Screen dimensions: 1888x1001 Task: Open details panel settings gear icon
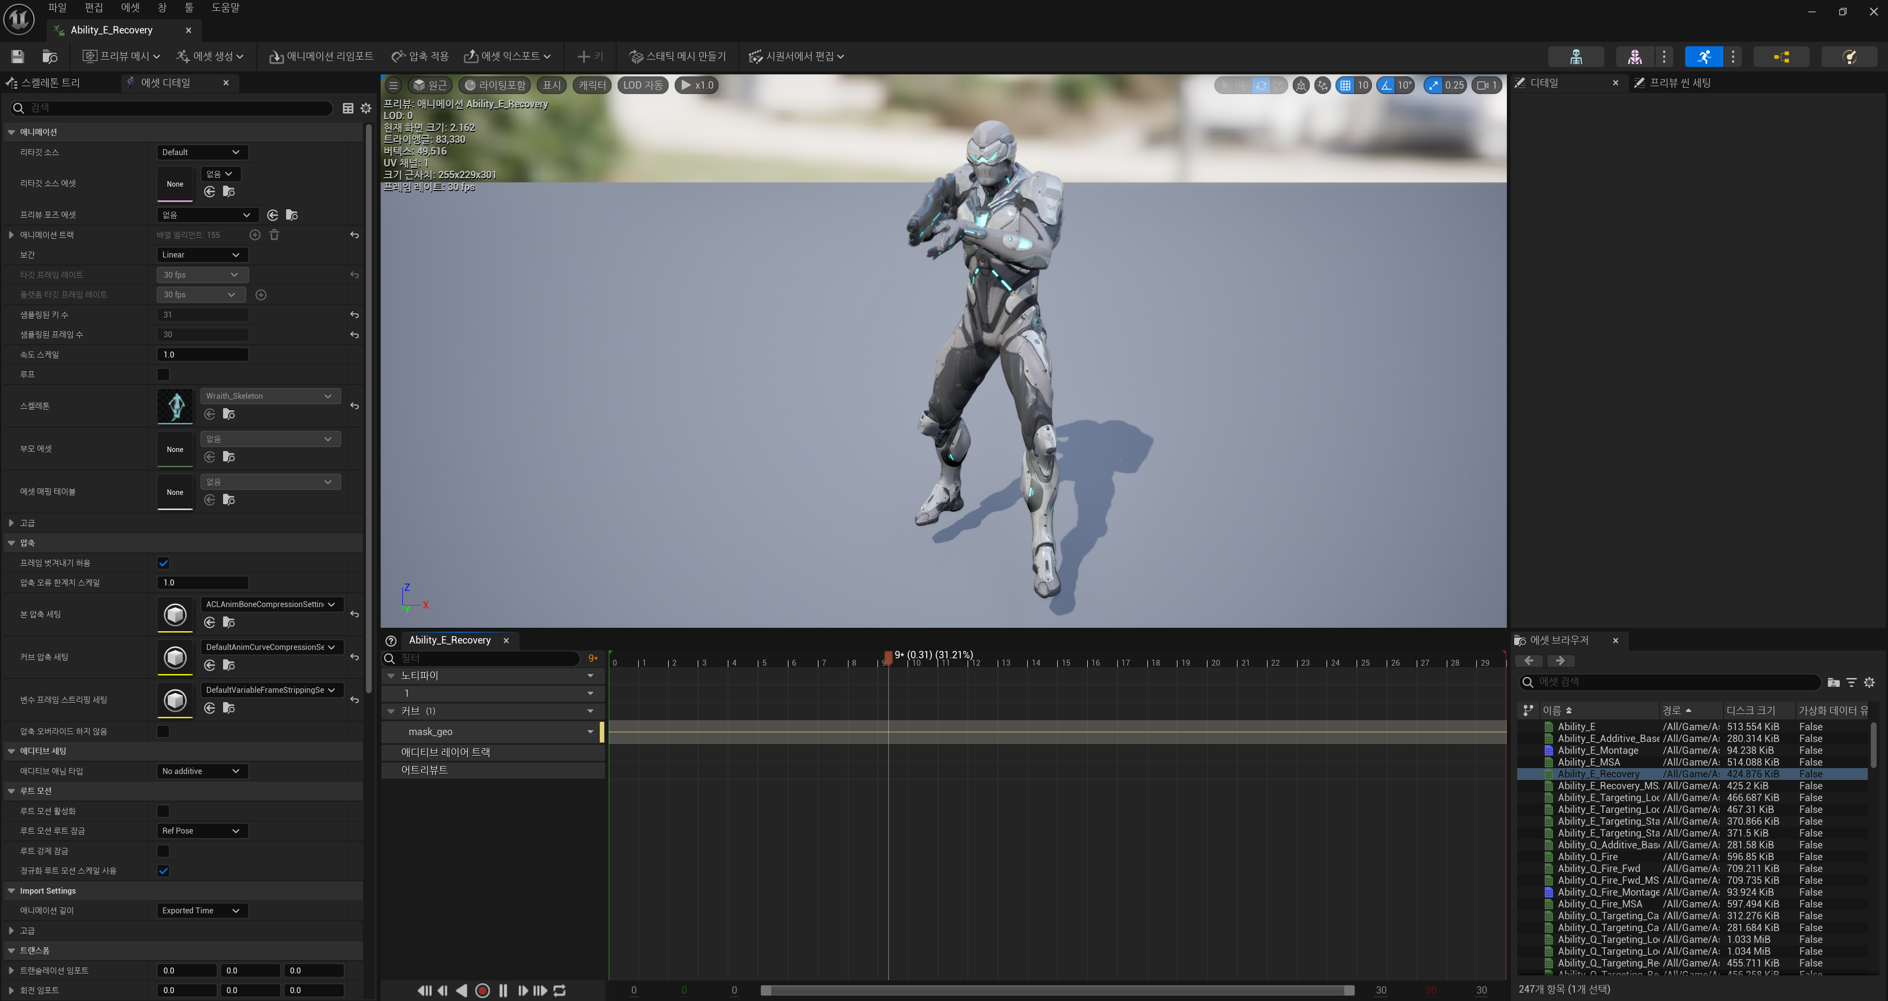point(366,108)
